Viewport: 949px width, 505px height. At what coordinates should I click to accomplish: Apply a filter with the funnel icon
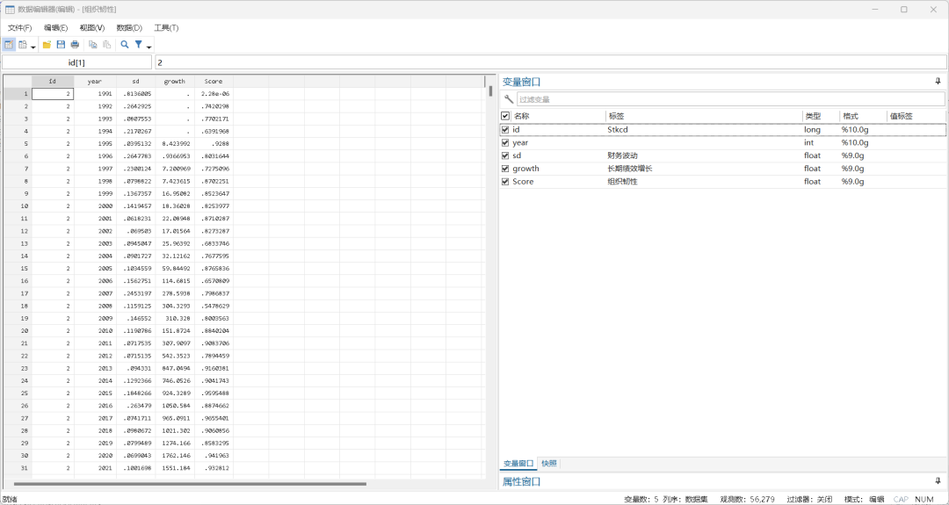tap(139, 45)
